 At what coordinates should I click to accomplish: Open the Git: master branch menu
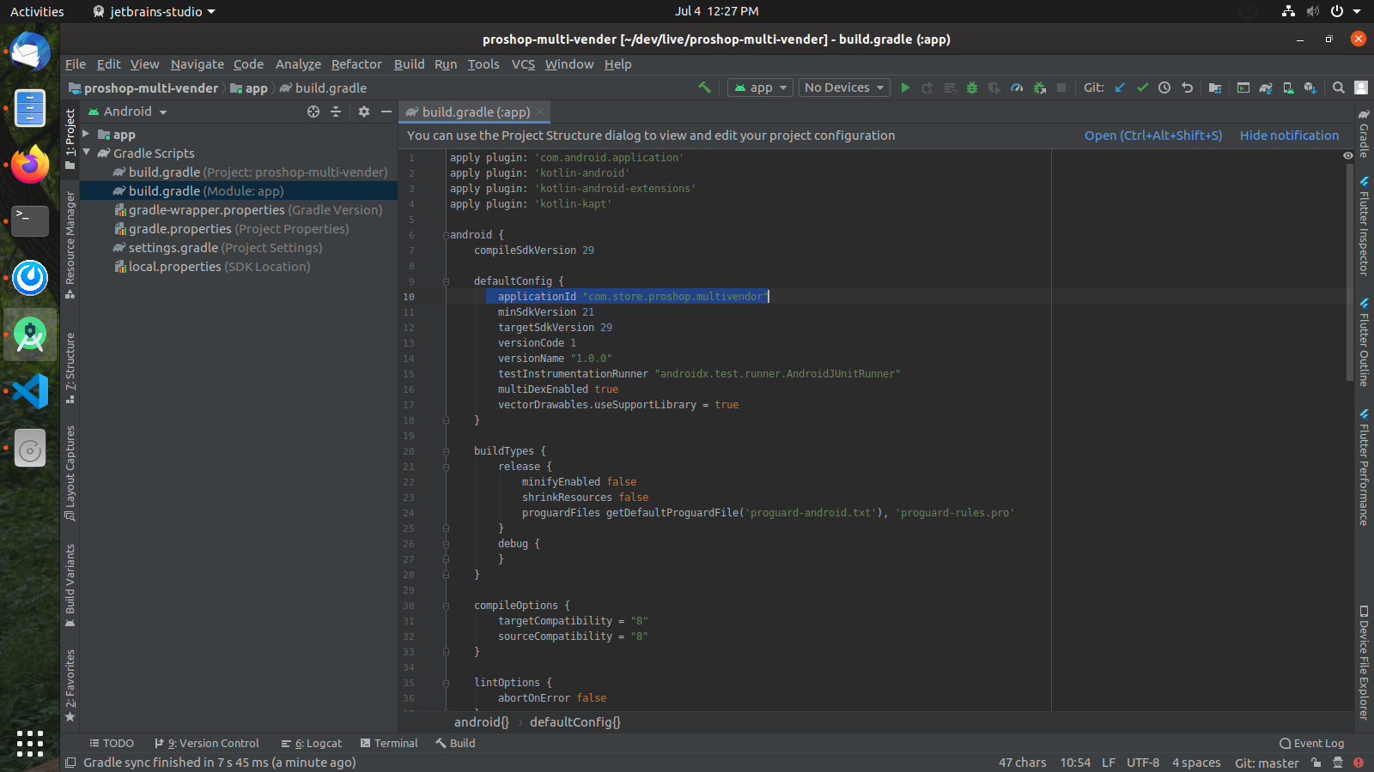(x=1267, y=763)
